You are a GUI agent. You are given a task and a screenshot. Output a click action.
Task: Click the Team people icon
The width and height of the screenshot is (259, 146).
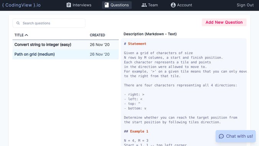point(144,5)
